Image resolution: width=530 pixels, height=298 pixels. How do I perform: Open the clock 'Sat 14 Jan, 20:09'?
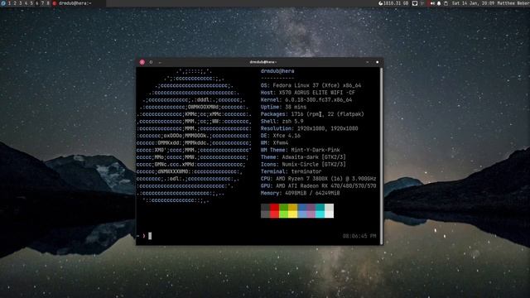coord(473,3)
